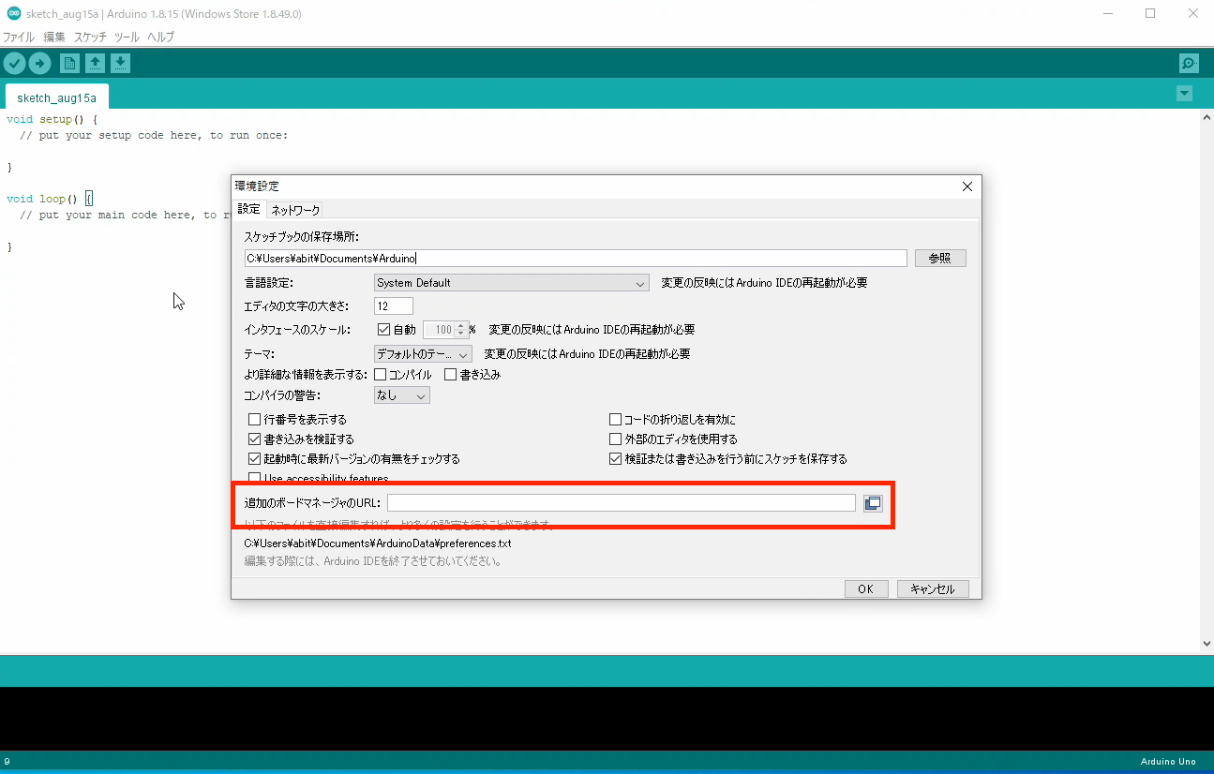
Task: Open the スケッチ menu
Action: coord(90,37)
